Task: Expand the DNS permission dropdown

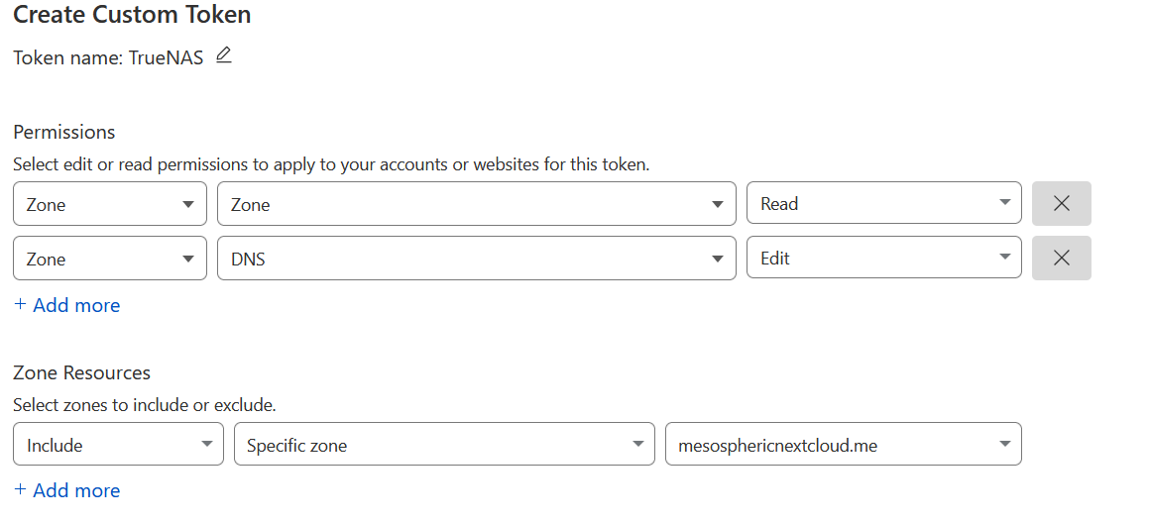Action: (x=476, y=259)
